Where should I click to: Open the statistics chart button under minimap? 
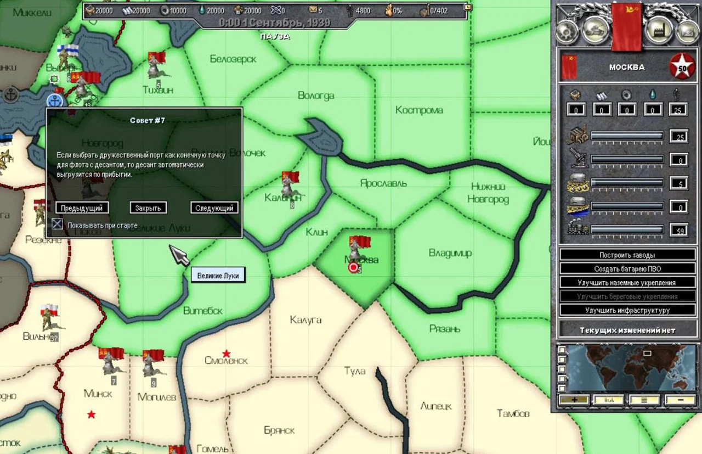pos(609,400)
